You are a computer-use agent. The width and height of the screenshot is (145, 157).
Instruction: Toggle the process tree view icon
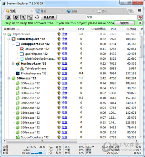pyautogui.click(x=30, y=17)
